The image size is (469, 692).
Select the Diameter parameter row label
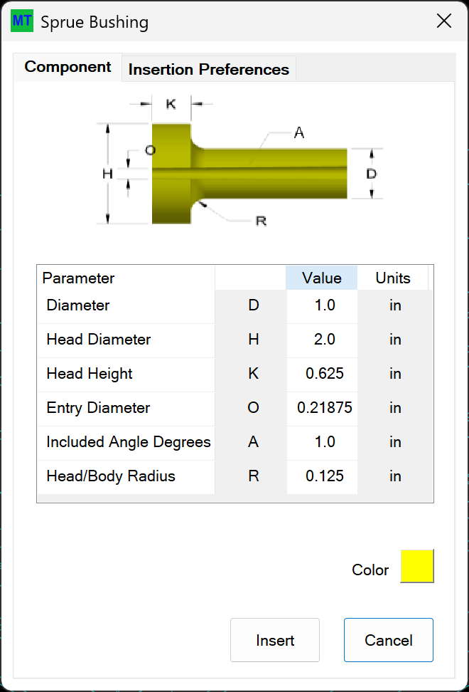(x=126, y=305)
